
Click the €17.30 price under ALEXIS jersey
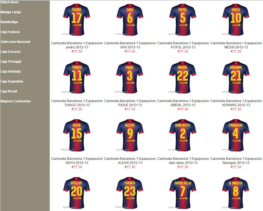[x=129, y=166]
